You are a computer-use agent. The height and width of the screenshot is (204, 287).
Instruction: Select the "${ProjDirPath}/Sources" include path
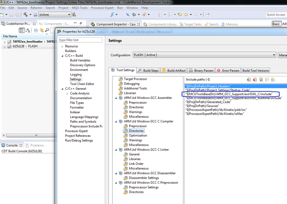(202, 106)
